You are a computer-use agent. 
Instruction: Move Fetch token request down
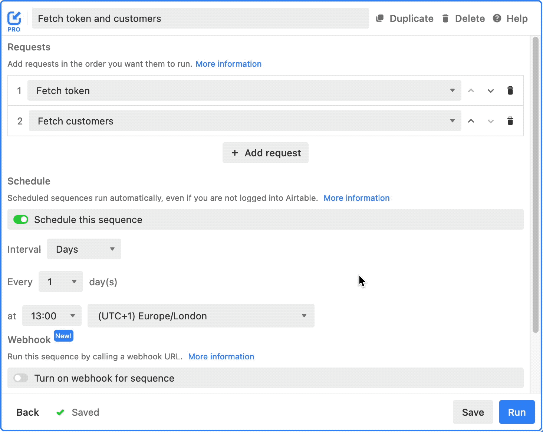coord(490,91)
